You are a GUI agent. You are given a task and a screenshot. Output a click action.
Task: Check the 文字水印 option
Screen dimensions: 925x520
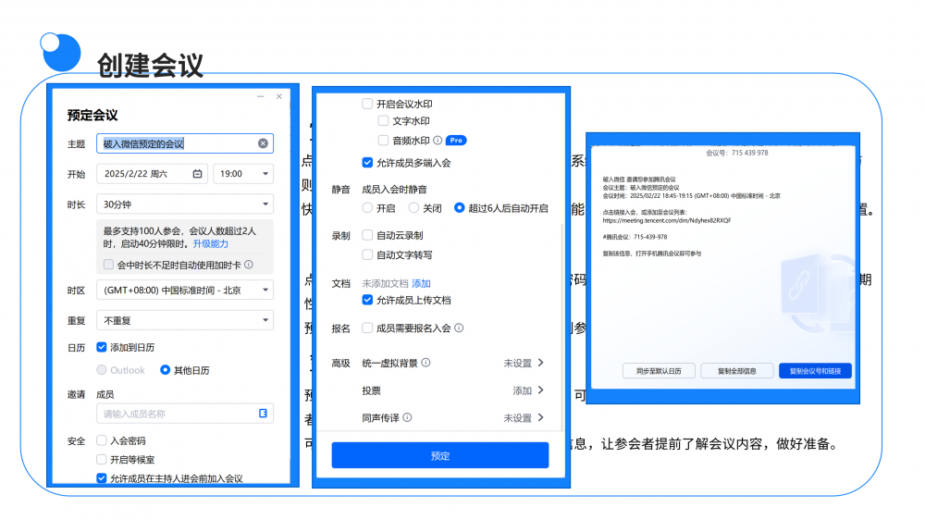point(384,121)
